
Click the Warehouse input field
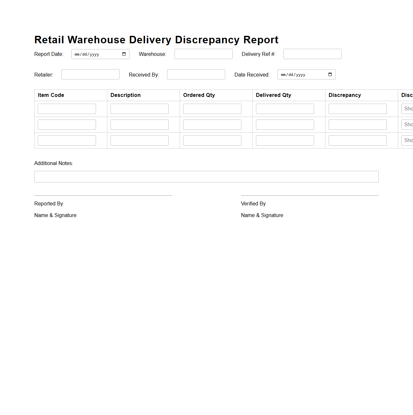click(203, 54)
